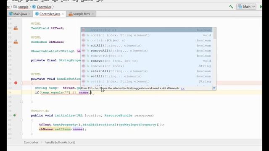Open the Main run configuration dropdown

click(x=246, y=7)
